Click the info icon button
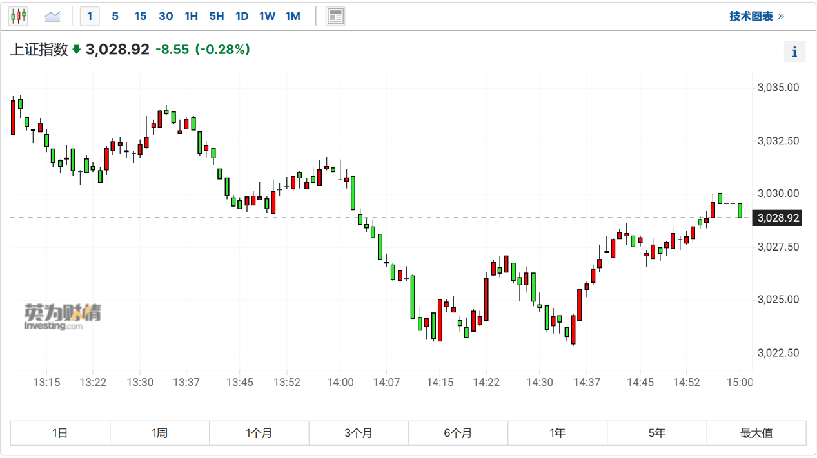The width and height of the screenshot is (817, 458). [x=794, y=52]
